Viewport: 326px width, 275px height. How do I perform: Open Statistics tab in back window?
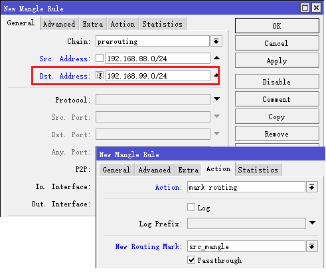(x=163, y=24)
